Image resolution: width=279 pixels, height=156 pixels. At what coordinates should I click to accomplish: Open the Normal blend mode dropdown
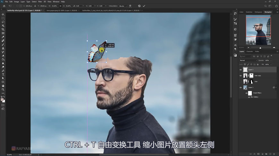(x=248, y=60)
